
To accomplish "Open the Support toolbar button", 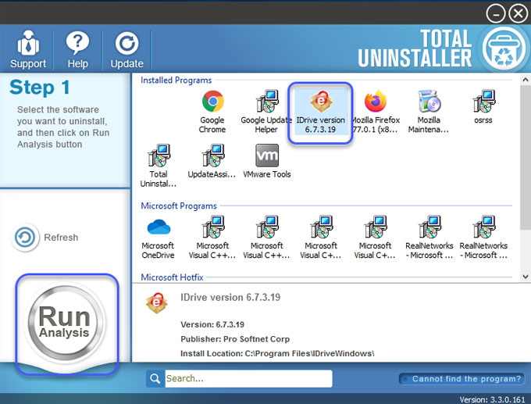I will [x=28, y=49].
